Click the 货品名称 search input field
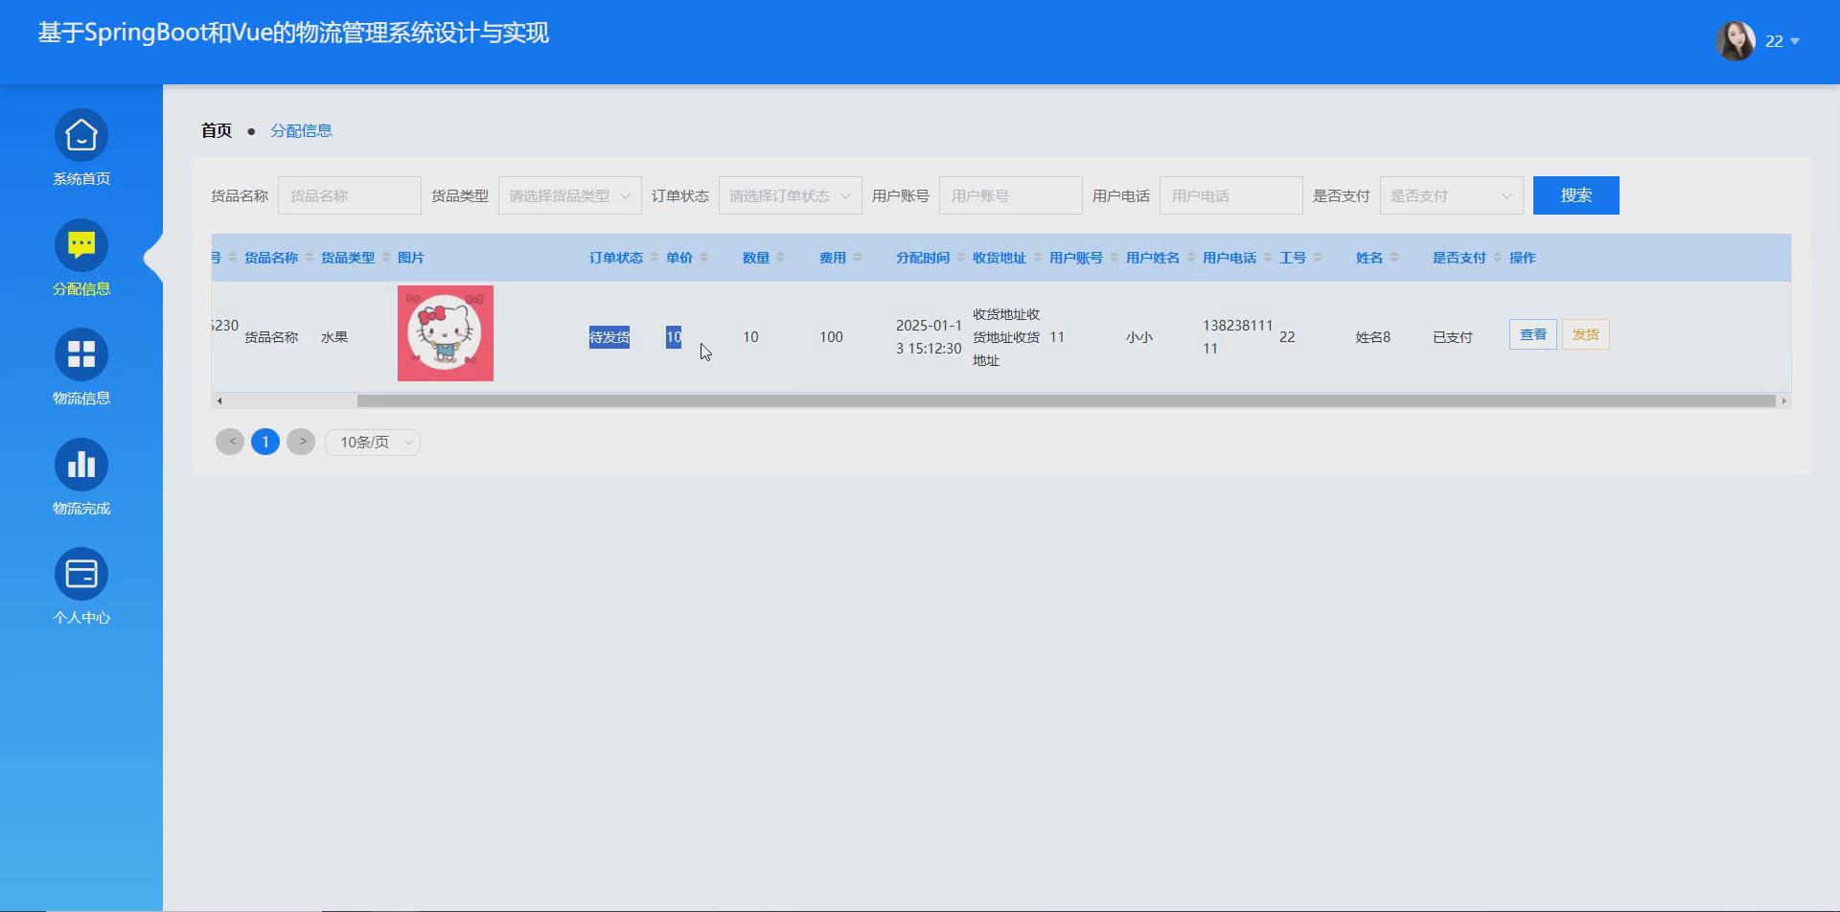The width and height of the screenshot is (1840, 912). [349, 194]
